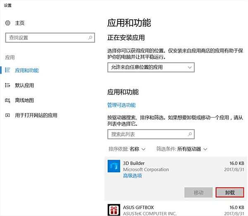
Task: Click the Home gear icon
Action: 7,23
